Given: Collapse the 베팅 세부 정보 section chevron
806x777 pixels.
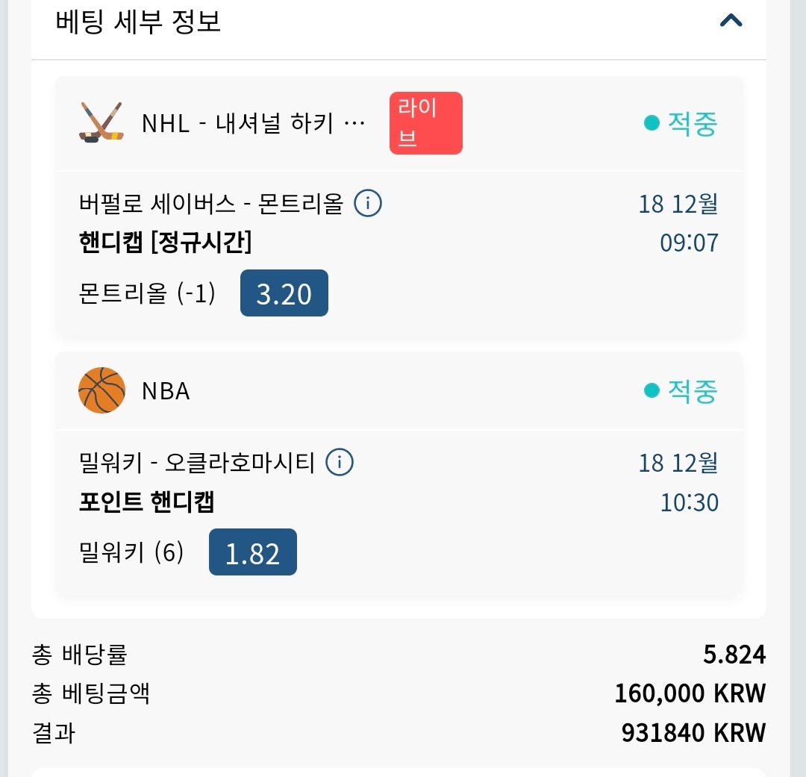Looking at the screenshot, I should pos(731,21).
